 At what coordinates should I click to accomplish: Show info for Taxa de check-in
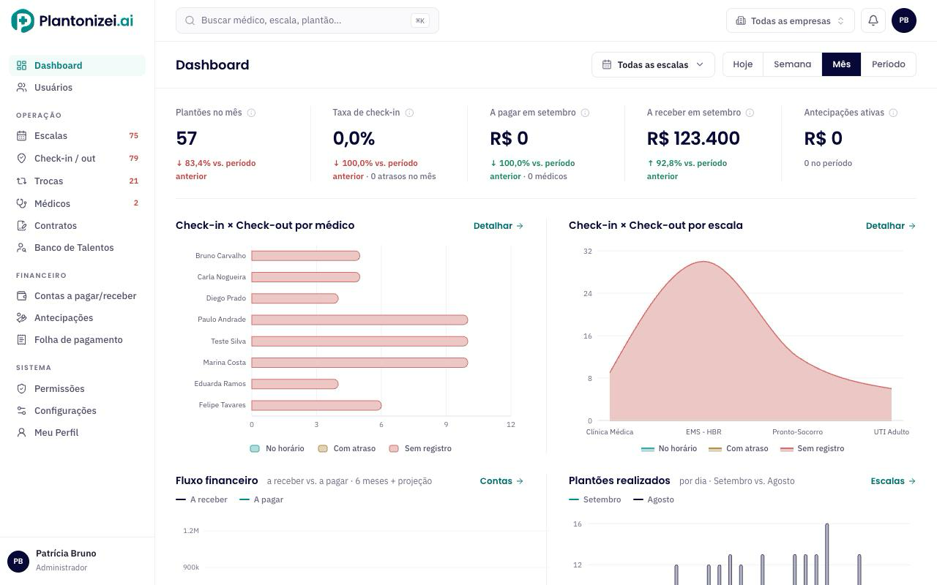(409, 113)
